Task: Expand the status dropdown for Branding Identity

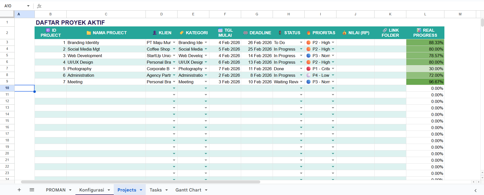Action: coord(301,43)
